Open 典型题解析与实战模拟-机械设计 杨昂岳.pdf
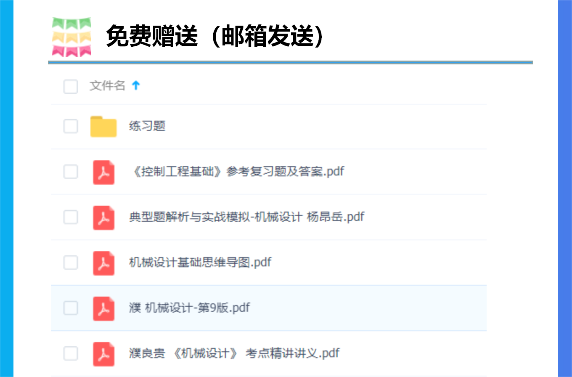Image resolution: width=572 pixels, height=377 pixels. point(246,217)
